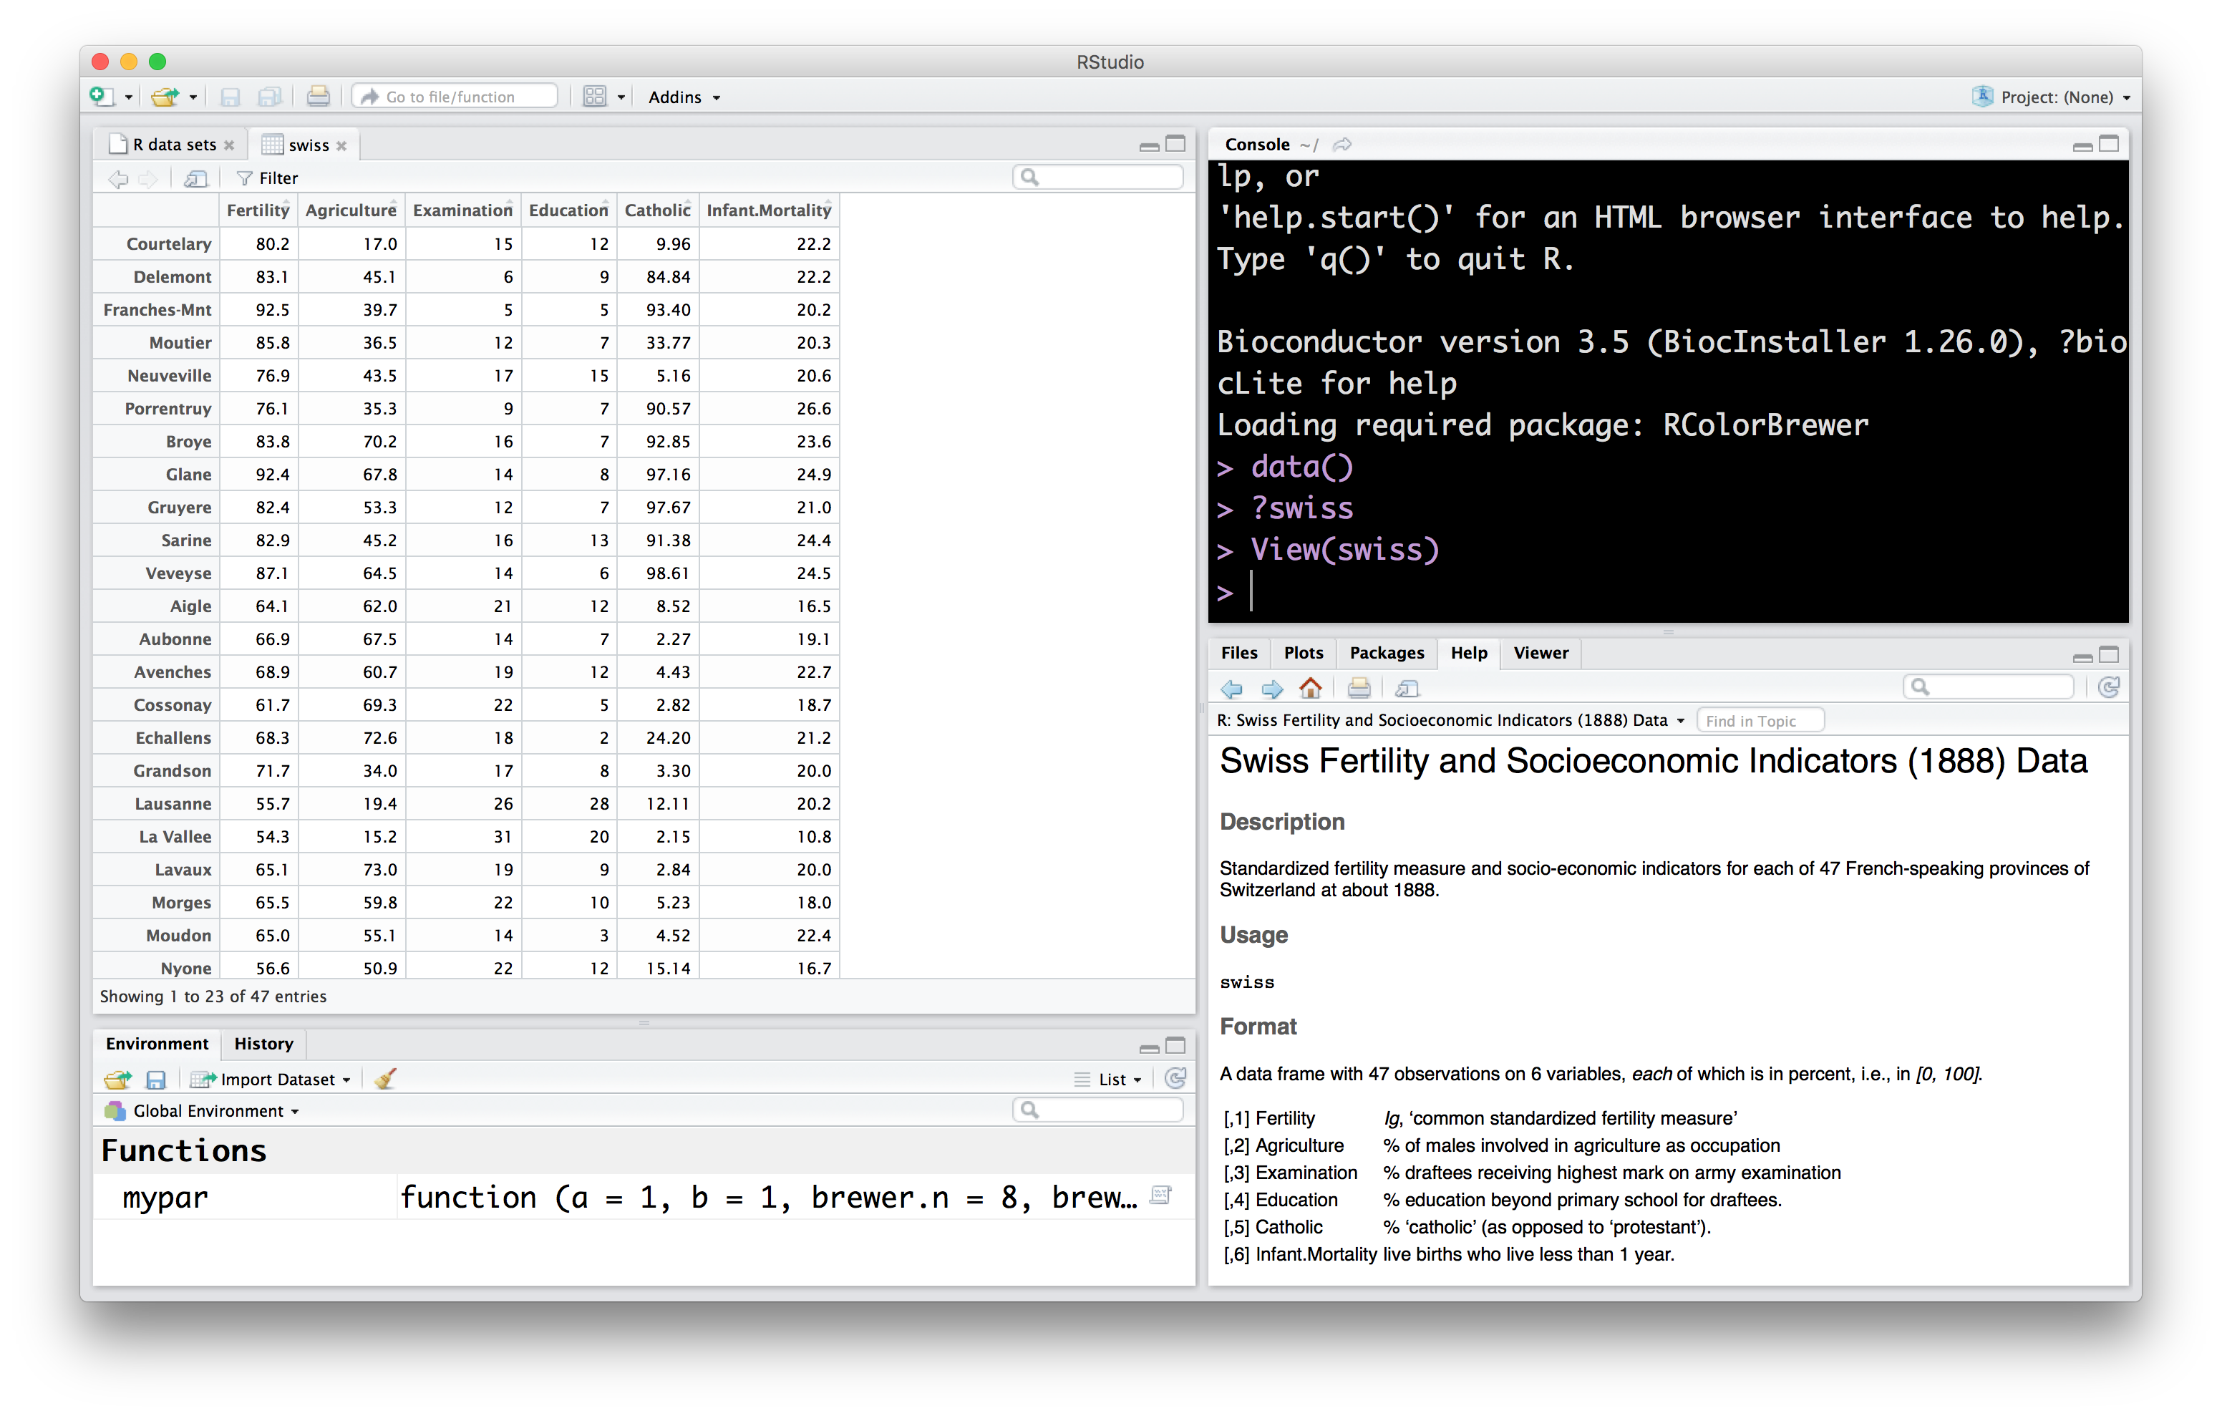Open the panes layout dropdown arrow
This screenshot has width=2222, height=1416.
(621, 97)
